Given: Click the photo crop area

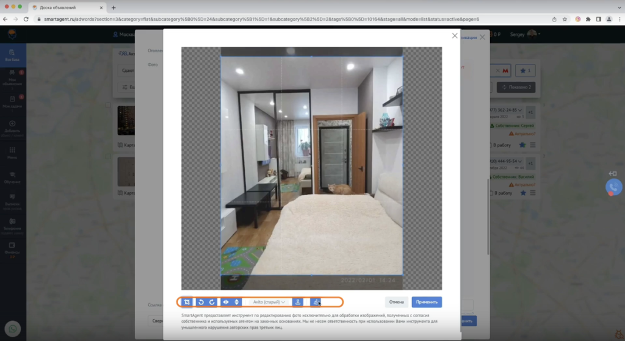Looking at the screenshot, I should (311, 166).
